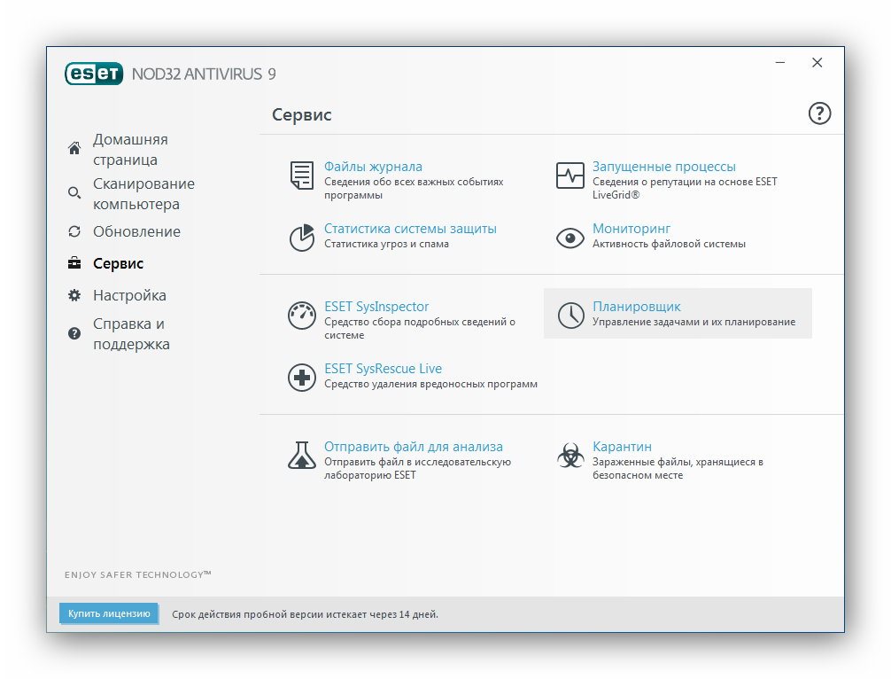Click the log document icon for Файлы журнала
Screen dimensions: 891x679
tap(302, 176)
